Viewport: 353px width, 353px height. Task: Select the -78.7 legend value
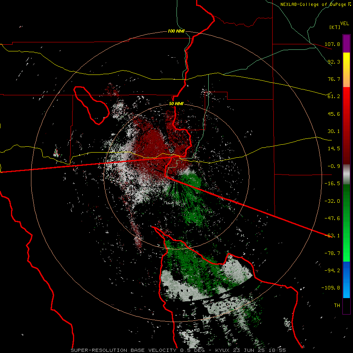[x=332, y=253]
